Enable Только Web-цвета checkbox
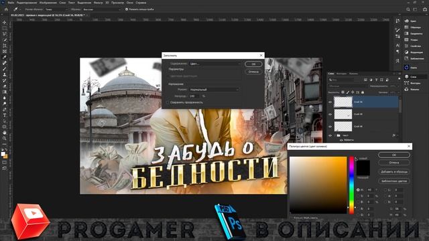Image resolution: width=429 pixels, height=241 pixels. click(292, 218)
